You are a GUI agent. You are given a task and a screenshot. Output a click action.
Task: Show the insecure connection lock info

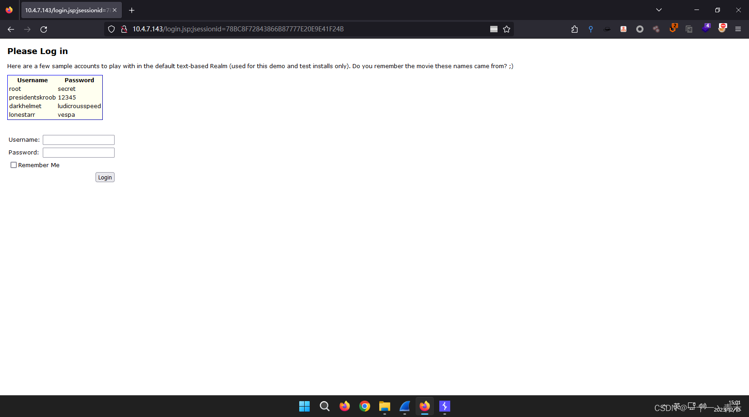point(124,29)
